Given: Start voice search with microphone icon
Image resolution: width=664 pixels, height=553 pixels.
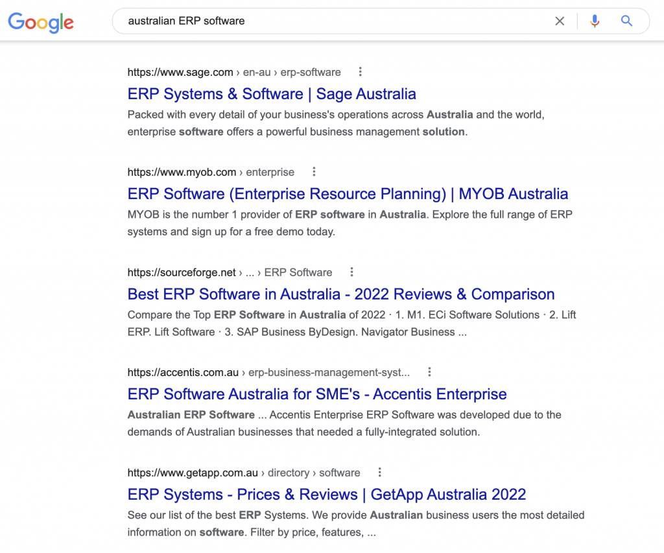Looking at the screenshot, I should point(595,21).
